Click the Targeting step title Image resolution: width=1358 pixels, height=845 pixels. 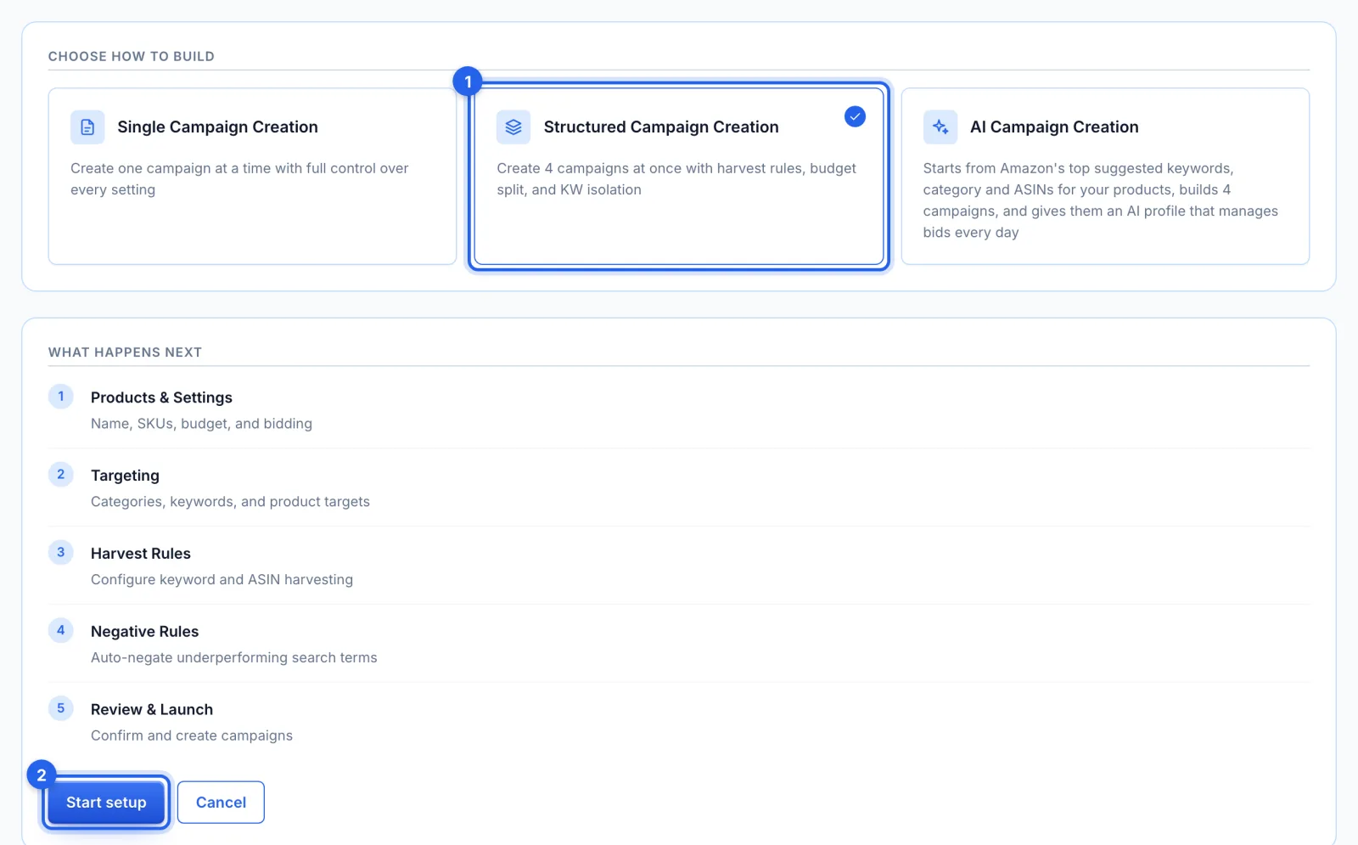click(125, 476)
